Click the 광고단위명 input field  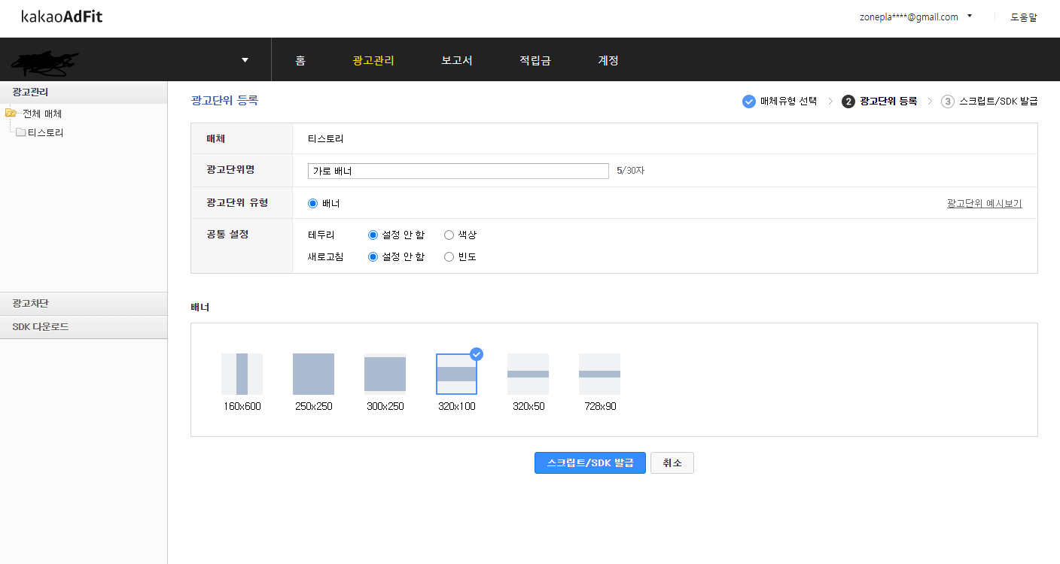[x=458, y=171]
